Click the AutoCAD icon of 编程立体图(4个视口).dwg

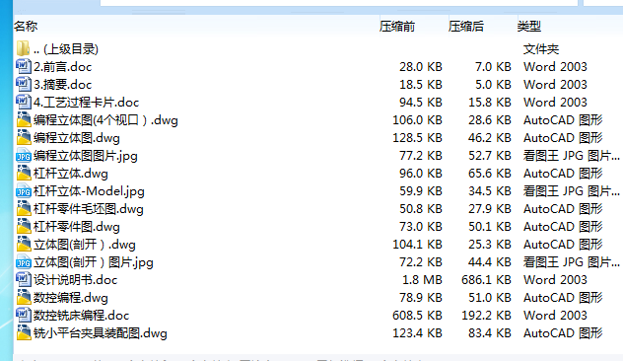[23, 119]
